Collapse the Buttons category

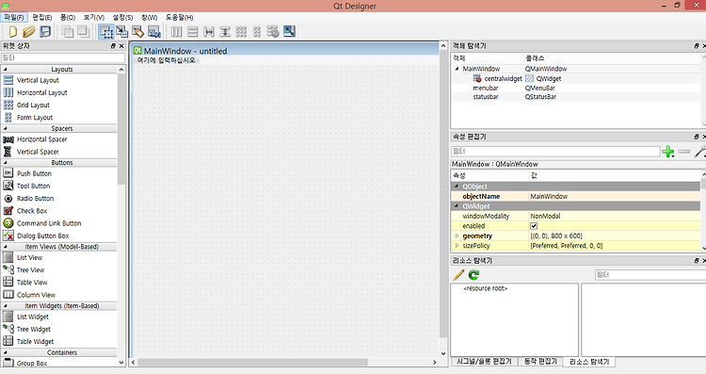point(6,163)
